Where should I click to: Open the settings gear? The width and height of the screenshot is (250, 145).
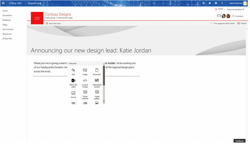click(216, 3)
